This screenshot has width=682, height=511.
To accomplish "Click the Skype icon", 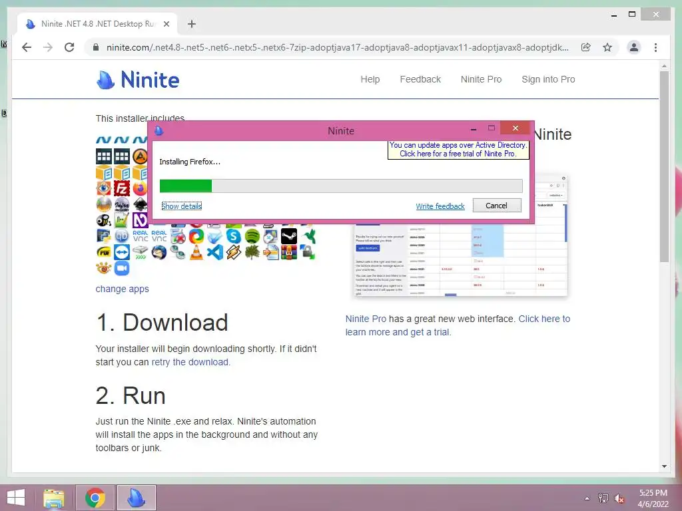I will pyautogui.click(x=233, y=236).
